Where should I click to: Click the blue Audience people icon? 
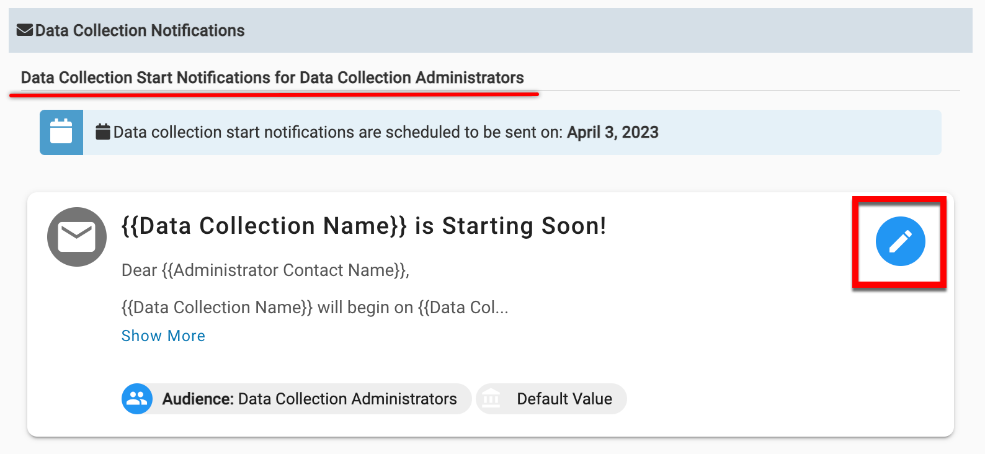[x=137, y=399]
